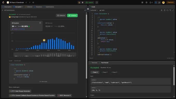176x99 pixels.
Task: Select the Case 1 tab
Action: (x=95, y=72)
